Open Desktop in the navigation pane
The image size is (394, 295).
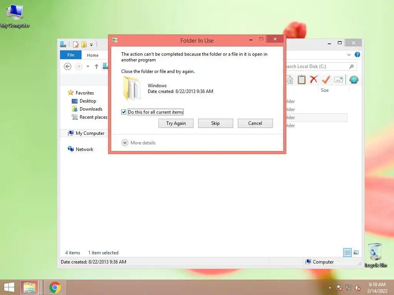88,101
